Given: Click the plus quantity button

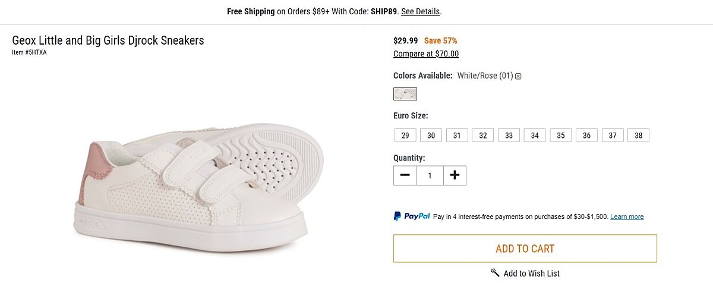Looking at the screenshot, I should point(455,175).
